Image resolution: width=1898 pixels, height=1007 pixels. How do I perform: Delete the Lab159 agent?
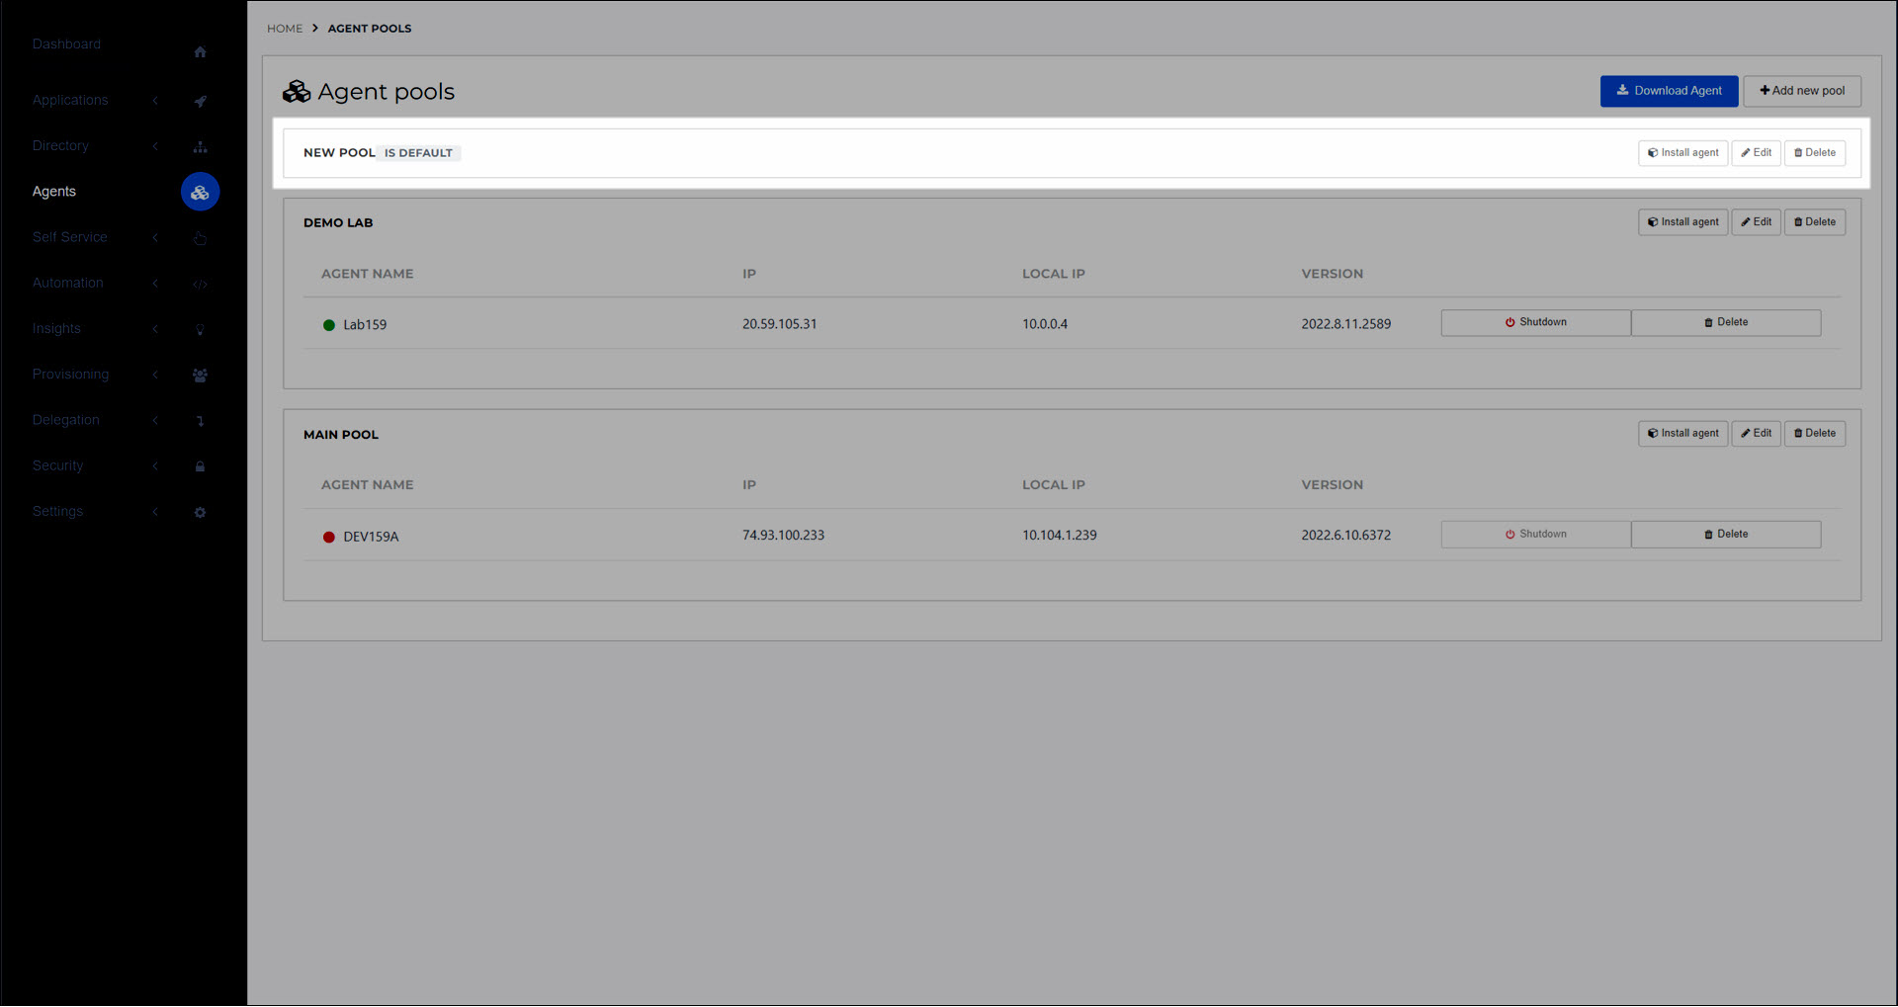pyautogui.click(x=1726, y=323)
